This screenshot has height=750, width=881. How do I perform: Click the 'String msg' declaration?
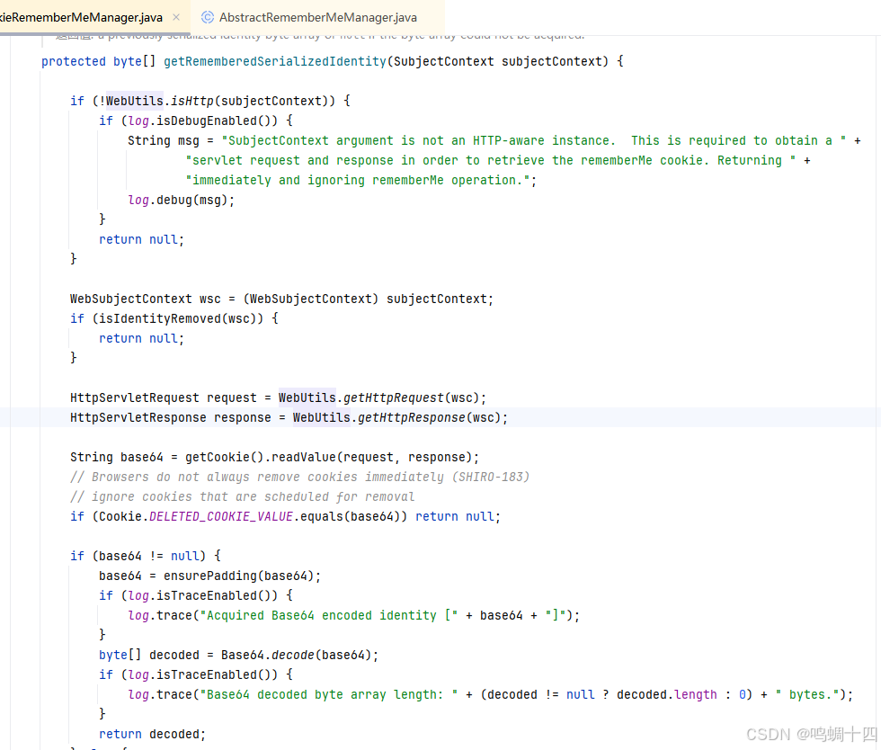(163, 140)
